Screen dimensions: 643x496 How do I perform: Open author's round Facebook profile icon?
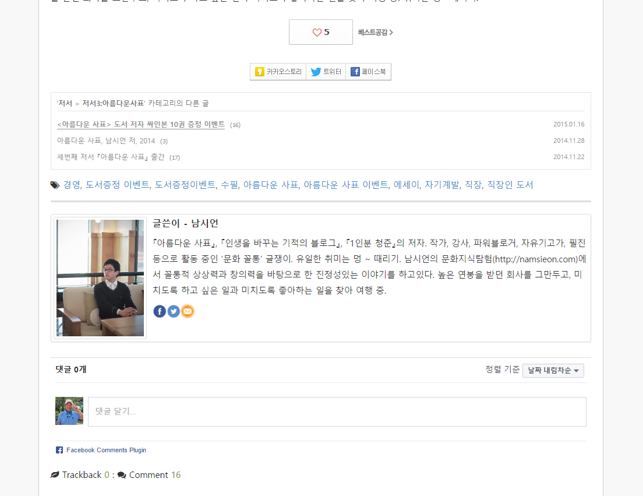coord(160,311)
